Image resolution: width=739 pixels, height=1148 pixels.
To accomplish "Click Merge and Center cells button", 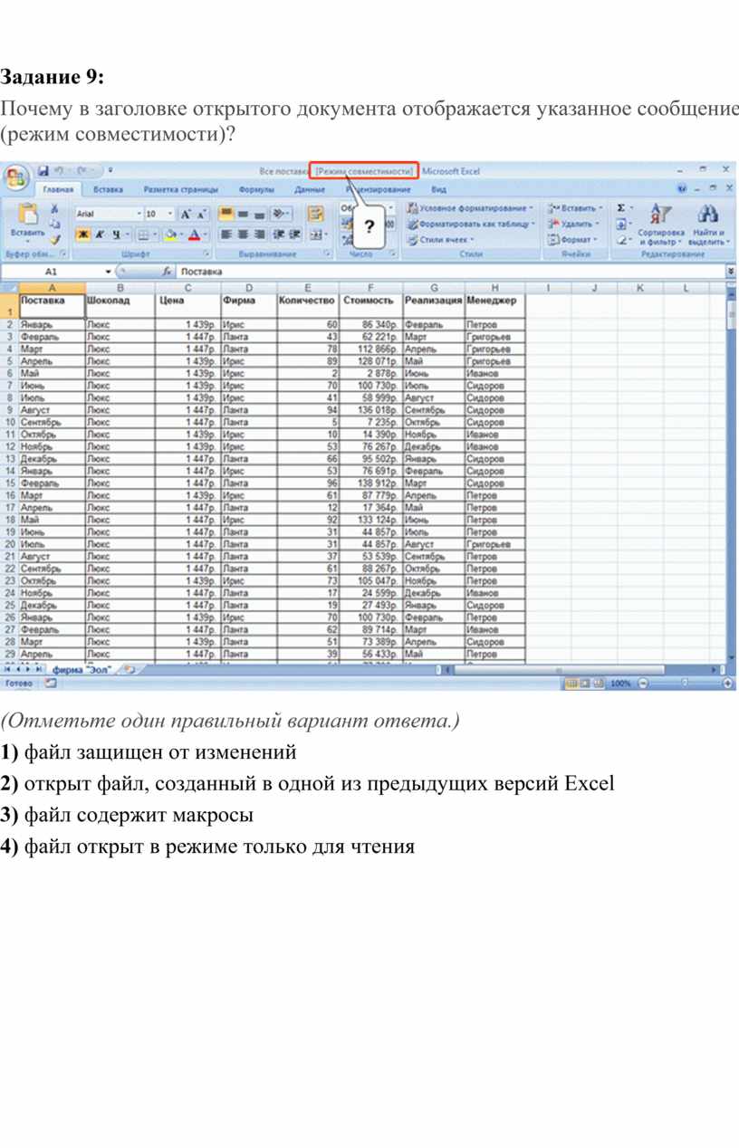I will click(314, 234).
